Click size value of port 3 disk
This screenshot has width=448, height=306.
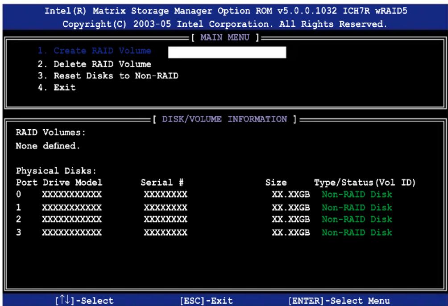pyautogui.click(x=291, y=233)
